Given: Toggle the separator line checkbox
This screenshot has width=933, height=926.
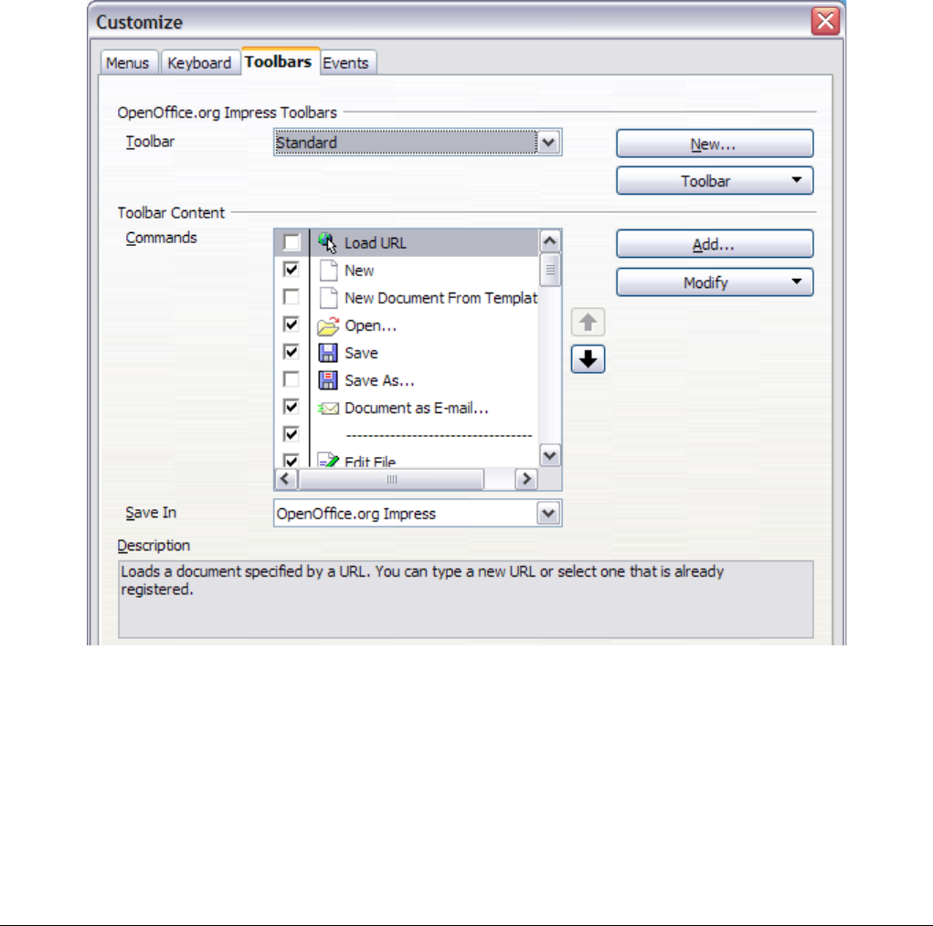Looking at the screenshot, I should [292, 434].
